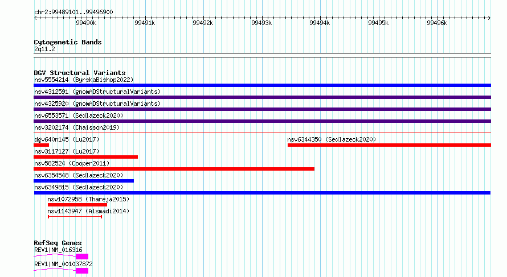Screen dimensions: 507x277
Task: Click the nsv6354548 (Sedlazeck2020) label
Action: click(79, 175)
